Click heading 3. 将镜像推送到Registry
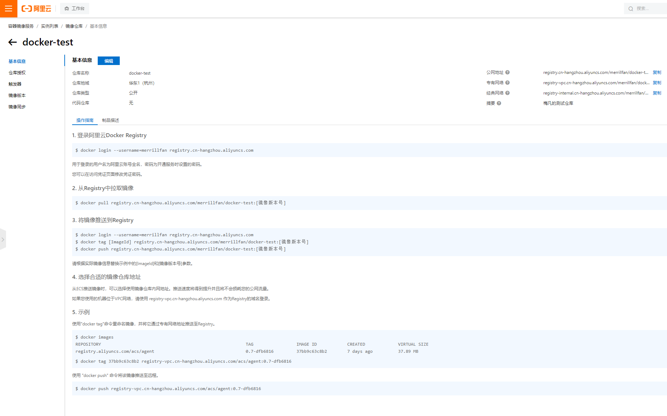 click(103, 220)
